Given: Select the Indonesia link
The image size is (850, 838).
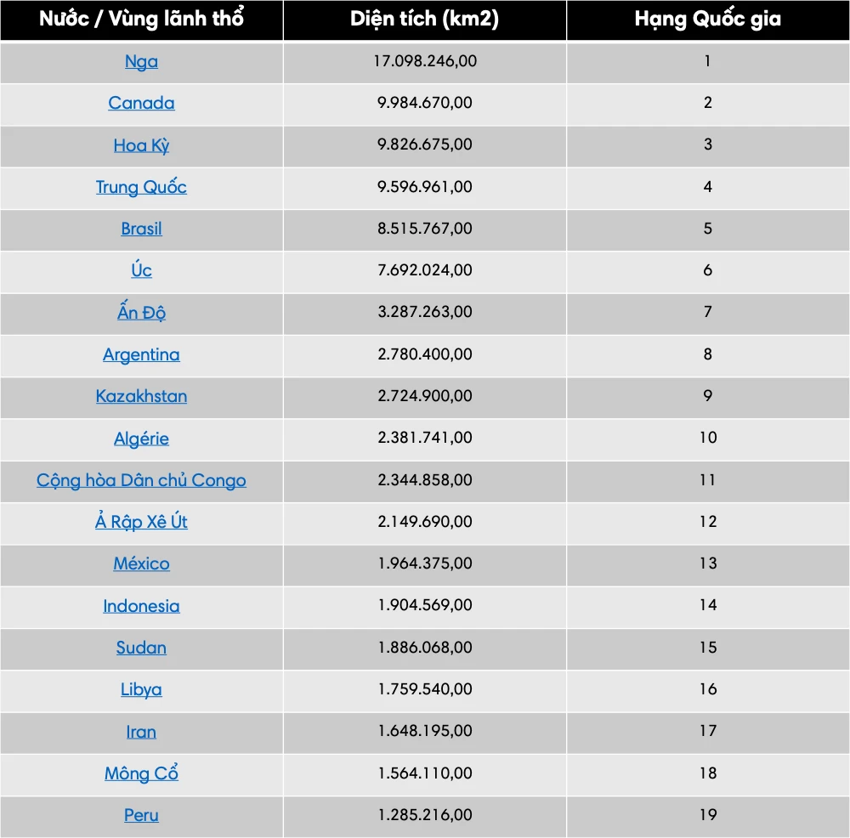Looking at the screenshot, I should point(141,606).
